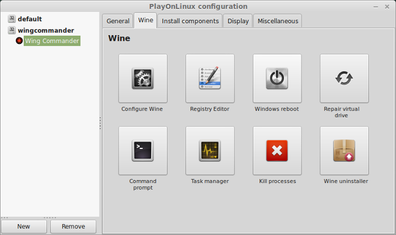
Task: Go to the Display tab
Action: (x=238, y=21)
